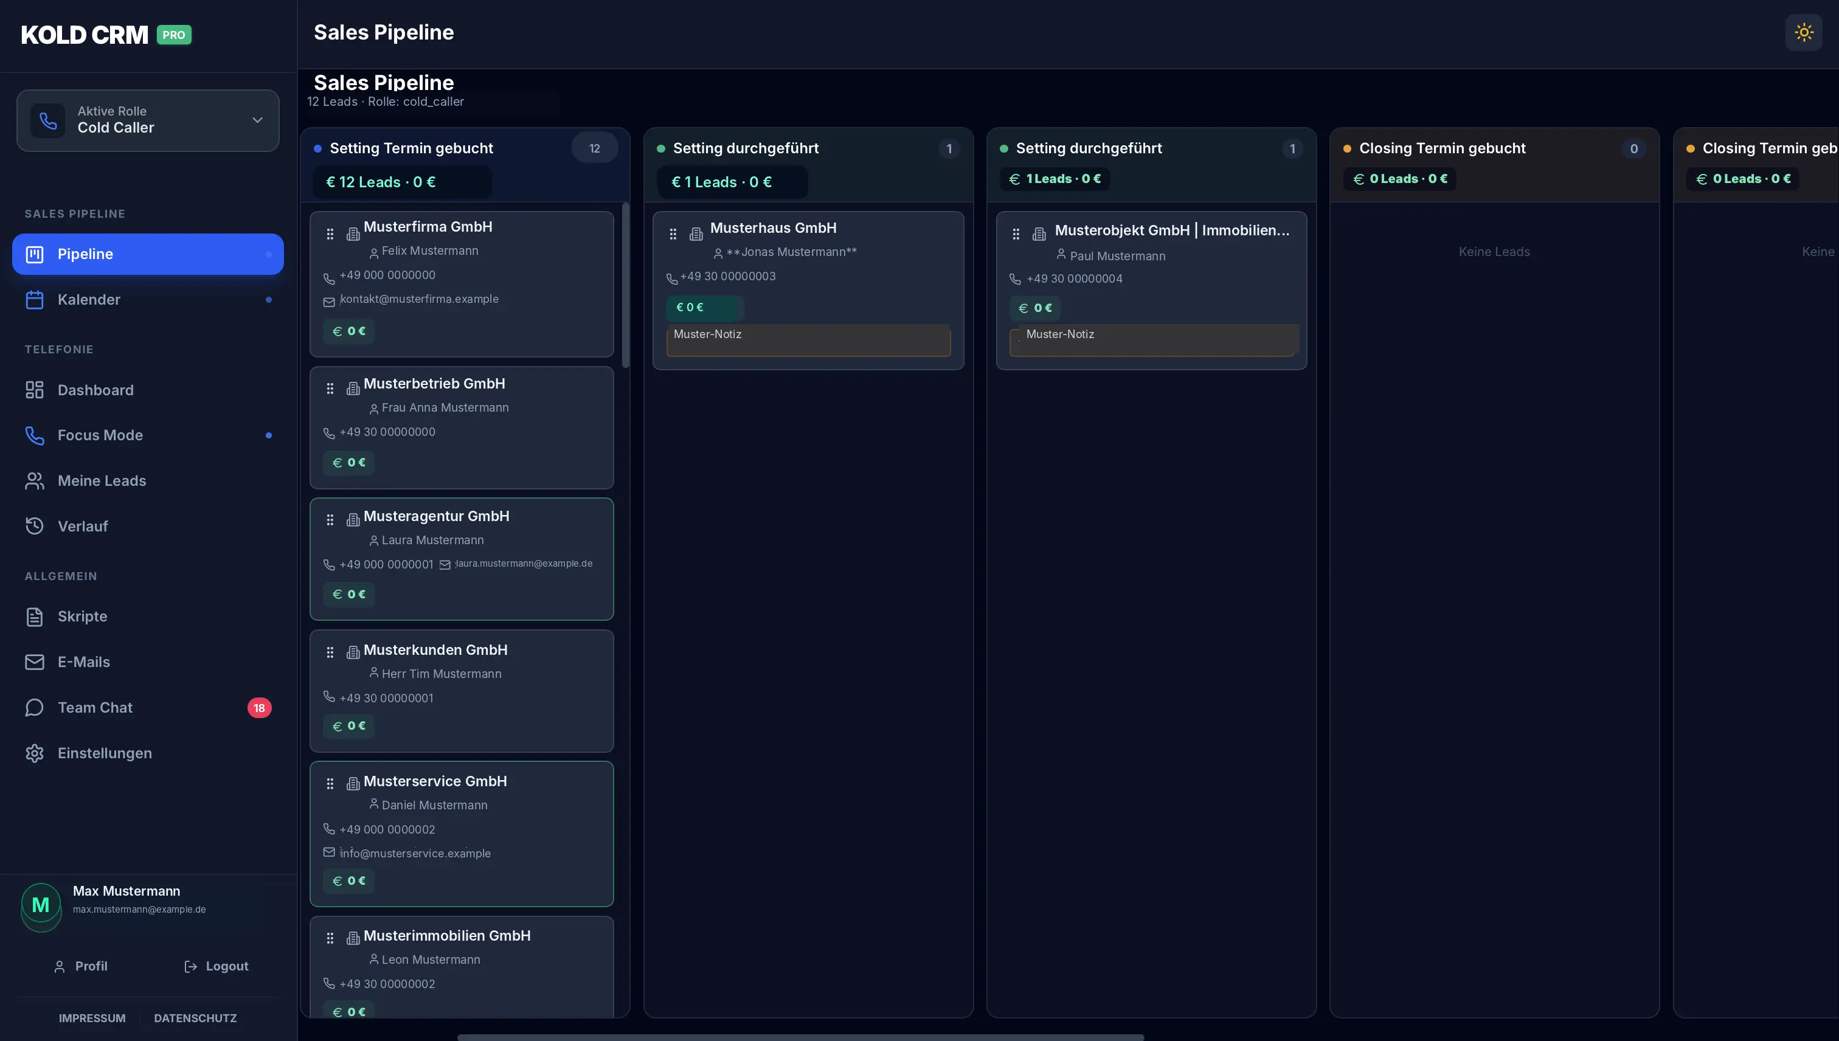Grab the drag handle on Musterservice GmbH card

pyautogui.click(x=330, y=784)
